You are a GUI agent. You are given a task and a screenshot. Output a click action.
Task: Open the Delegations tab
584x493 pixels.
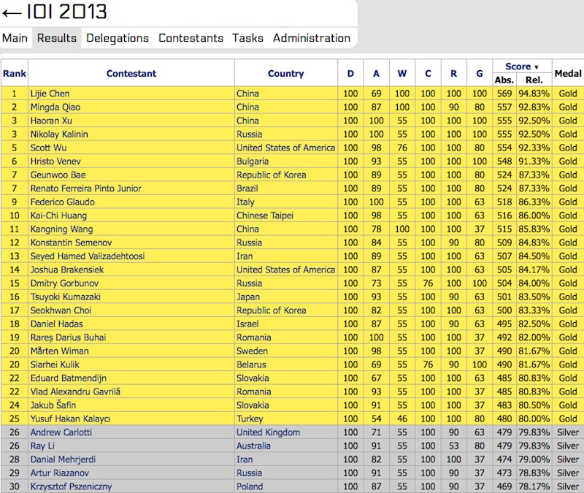[x=117, y=38]
